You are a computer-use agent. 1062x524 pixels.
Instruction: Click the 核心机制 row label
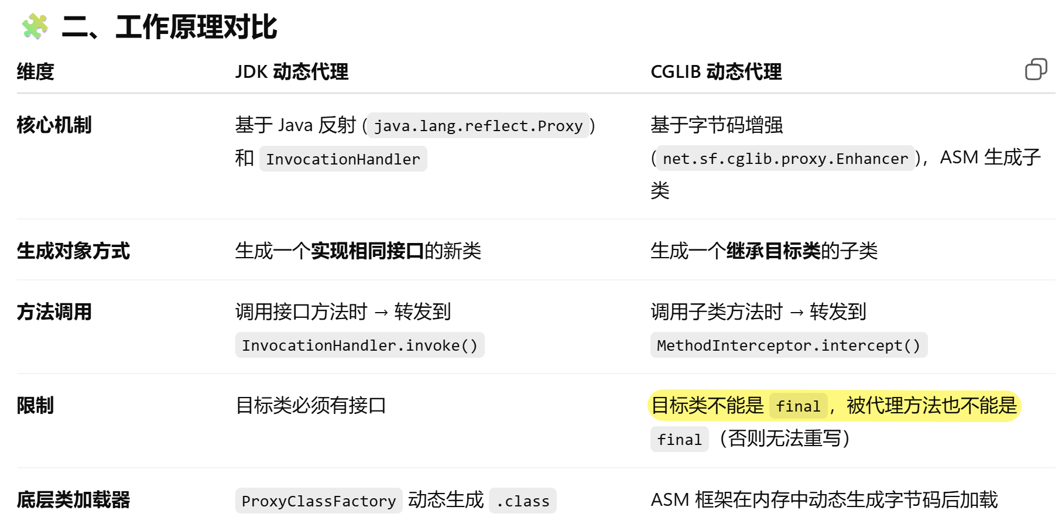pos(54,125)
